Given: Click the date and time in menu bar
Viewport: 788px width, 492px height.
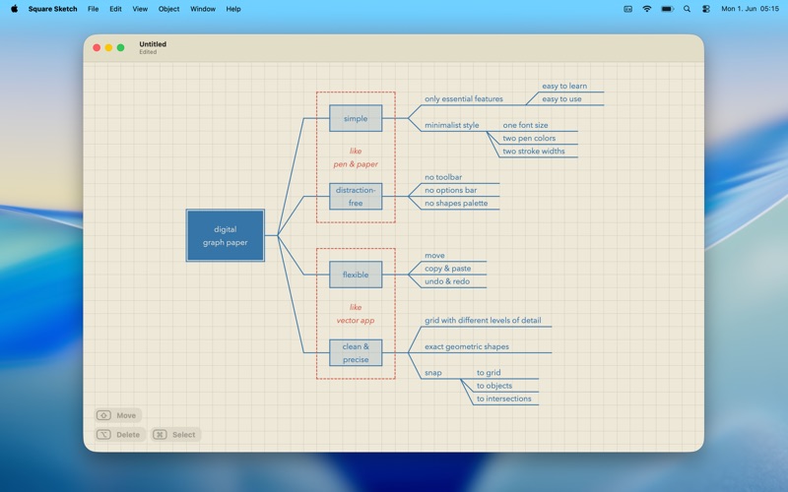Looking at the screenshot, I should click(x=750, y=9).
